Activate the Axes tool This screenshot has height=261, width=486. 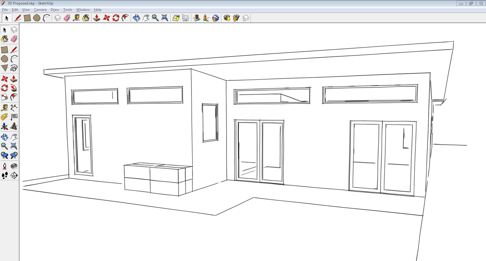point(5,126)
